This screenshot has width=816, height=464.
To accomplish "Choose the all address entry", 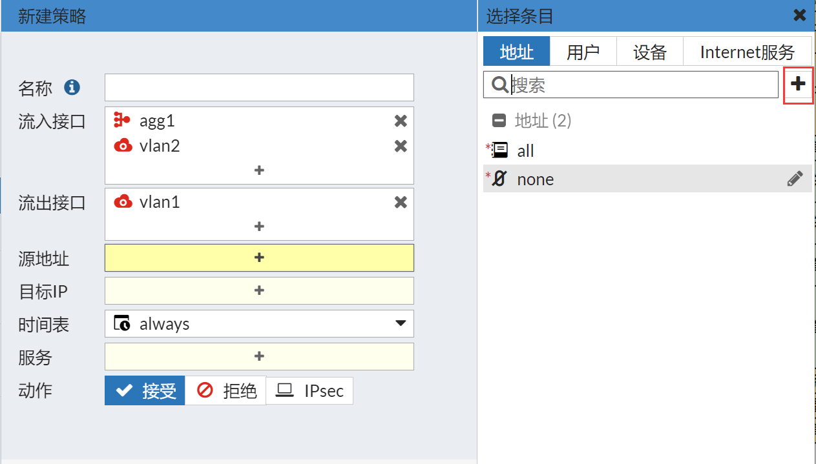I will (x=525, y=151).
